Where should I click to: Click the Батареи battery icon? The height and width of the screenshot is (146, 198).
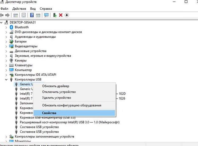(x=11, y=41)
